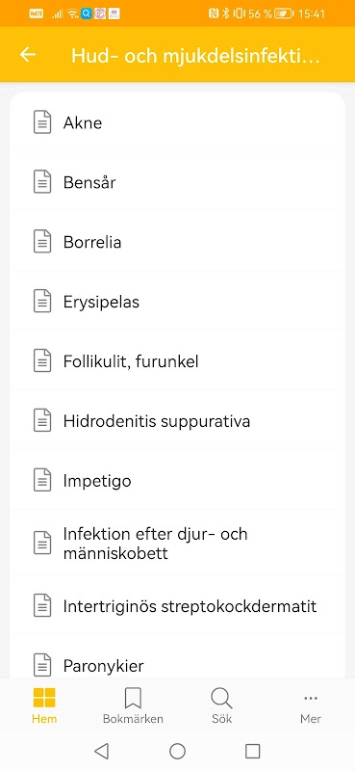Open the Erysipelas article
The image size is (355, 771).
click(x=177, y=302)
